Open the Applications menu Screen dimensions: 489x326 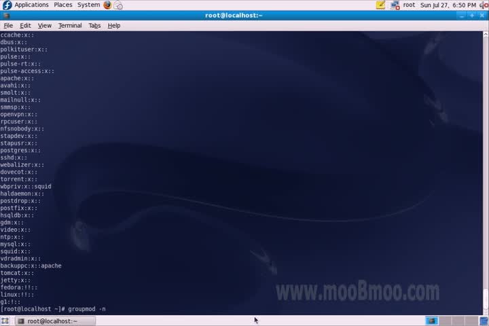pyautogui.click(x=31, y=5)
